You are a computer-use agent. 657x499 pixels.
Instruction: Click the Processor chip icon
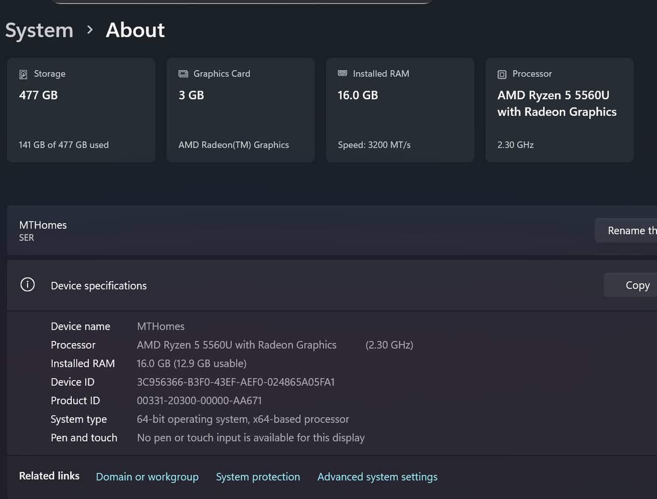click(502, 74)
